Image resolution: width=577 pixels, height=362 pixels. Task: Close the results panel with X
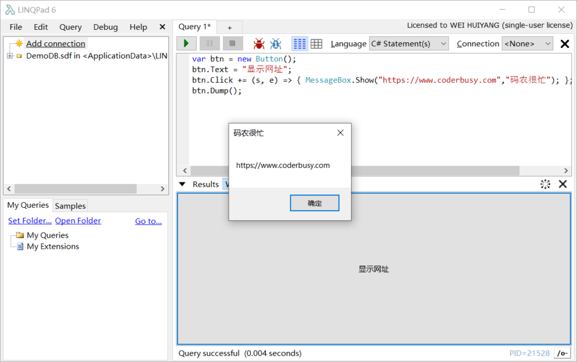click(563, 184)
